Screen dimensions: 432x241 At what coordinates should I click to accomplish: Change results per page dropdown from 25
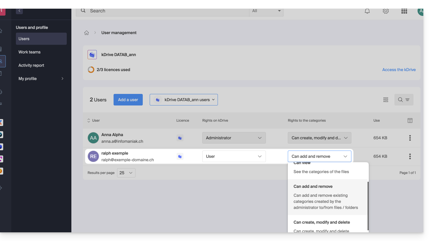tap(126, 173)
